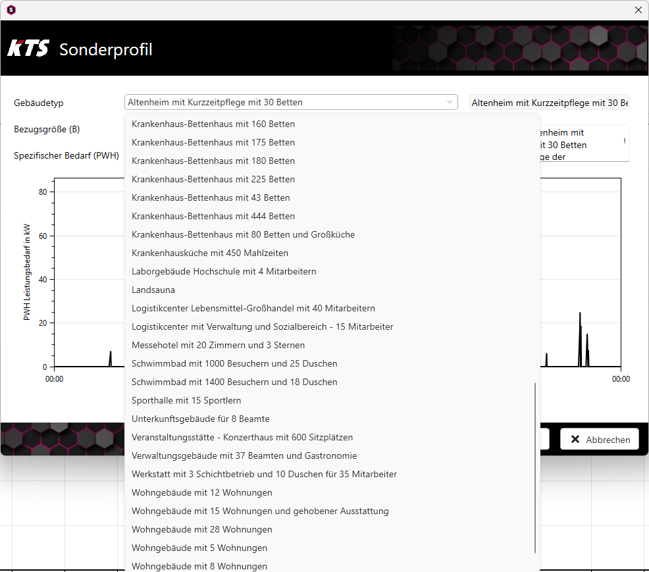
Task: Pick Wohngebäude mit 5 Wohnungen
Action: point(332,548)
